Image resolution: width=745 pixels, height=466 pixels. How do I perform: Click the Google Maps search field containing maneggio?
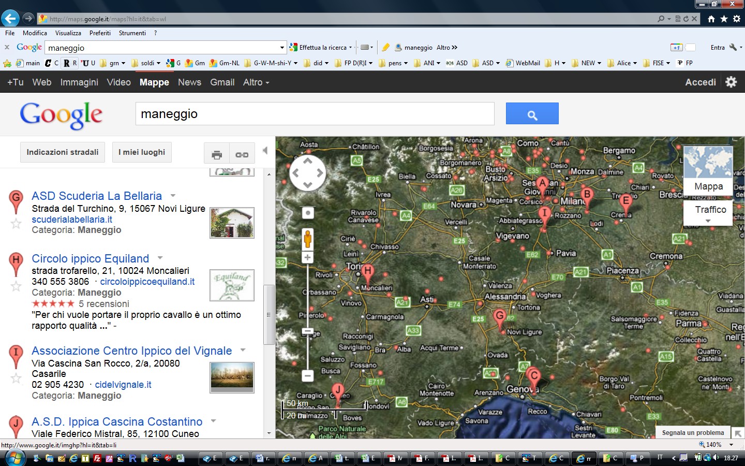[315, 114]
